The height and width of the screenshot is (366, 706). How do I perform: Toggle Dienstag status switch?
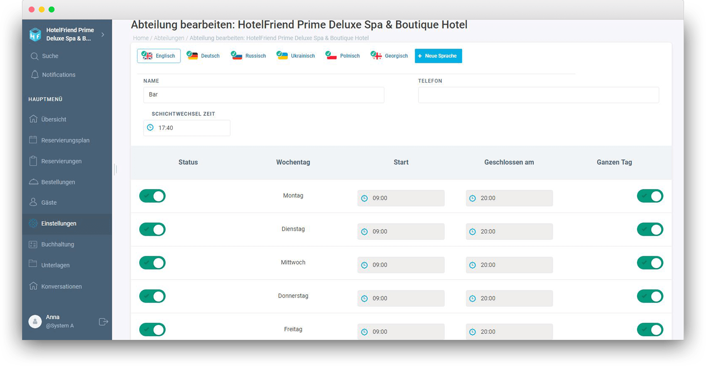click(152, 229)
